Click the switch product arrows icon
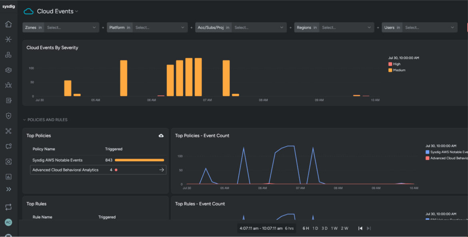Viewport: 468px width, 237px height. click(x=8, y=207)
